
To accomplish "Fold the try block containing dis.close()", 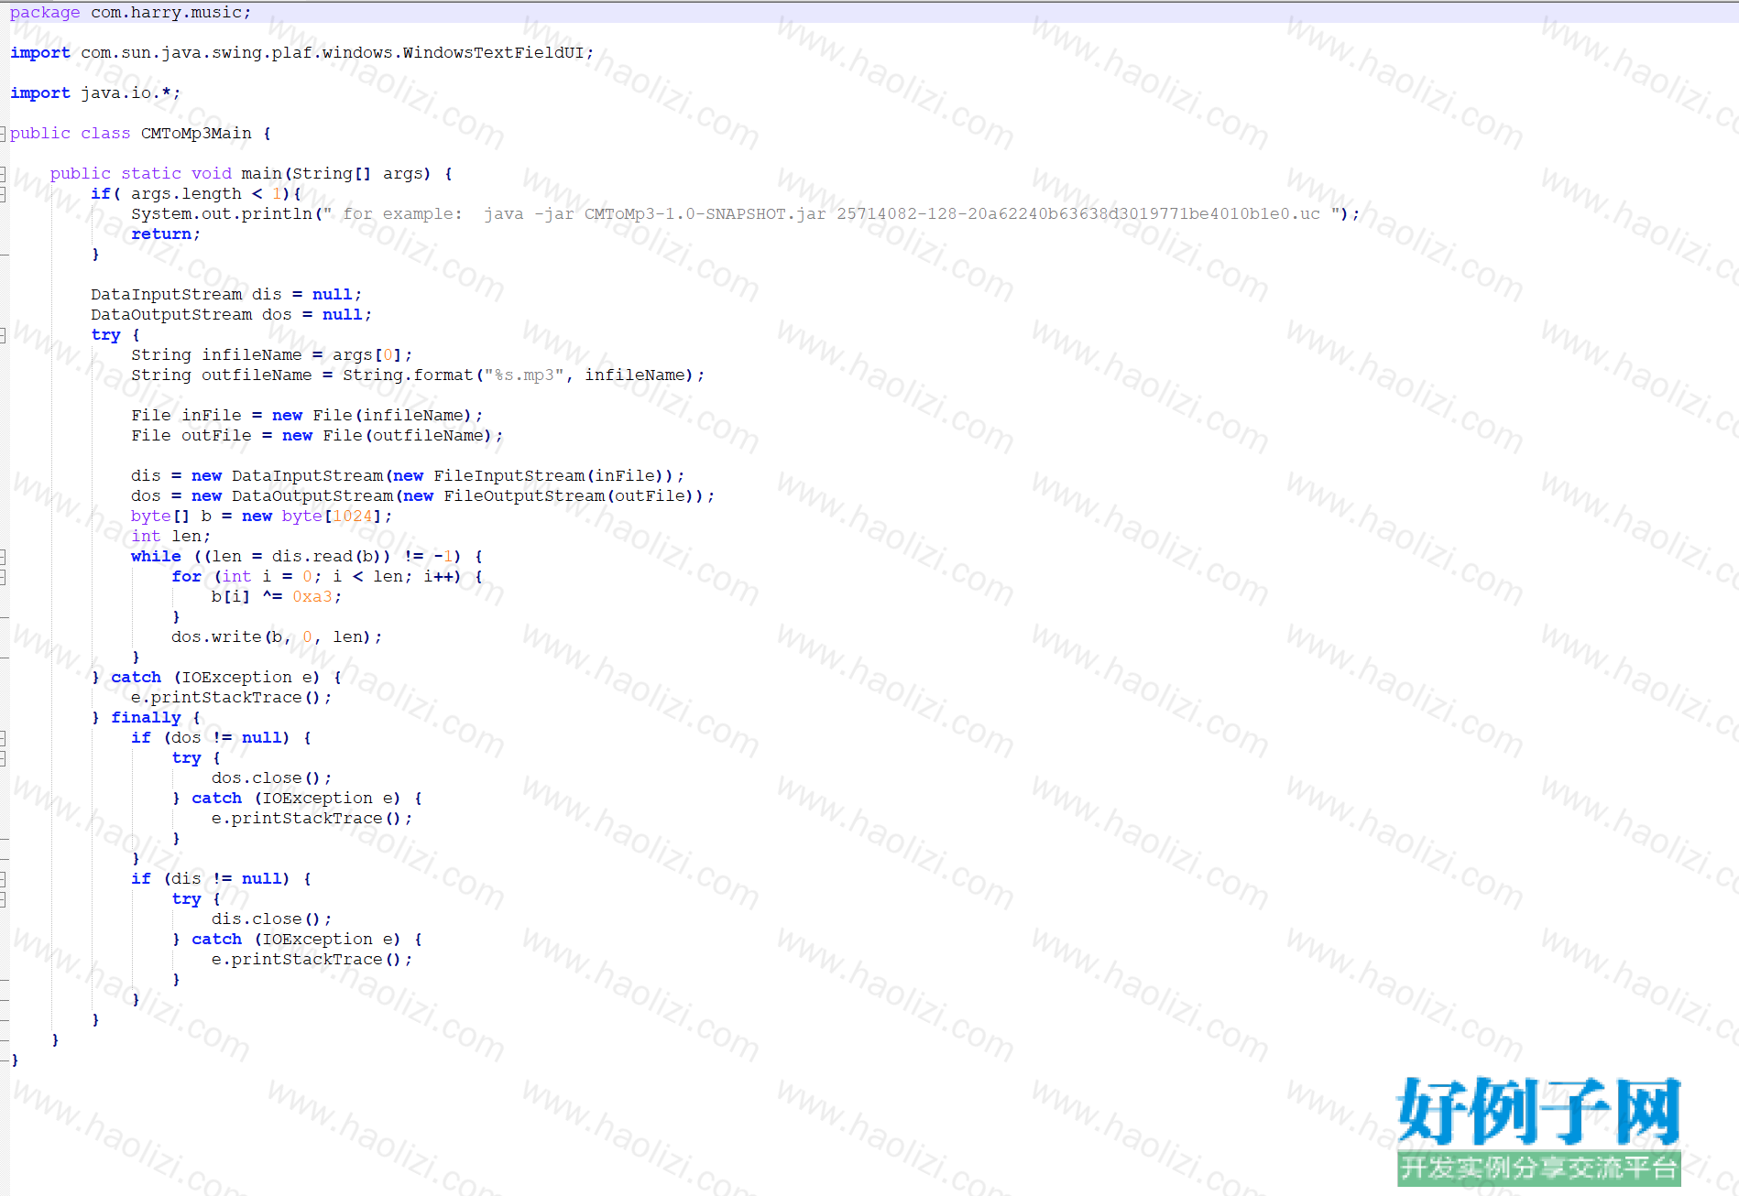I will pyautogui.click(x=3, y=899).
